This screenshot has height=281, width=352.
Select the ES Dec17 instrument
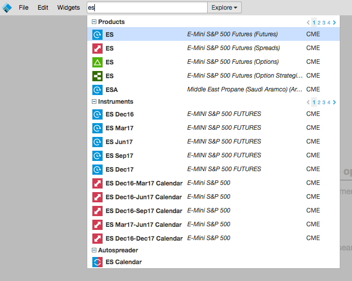coord(213,169)
